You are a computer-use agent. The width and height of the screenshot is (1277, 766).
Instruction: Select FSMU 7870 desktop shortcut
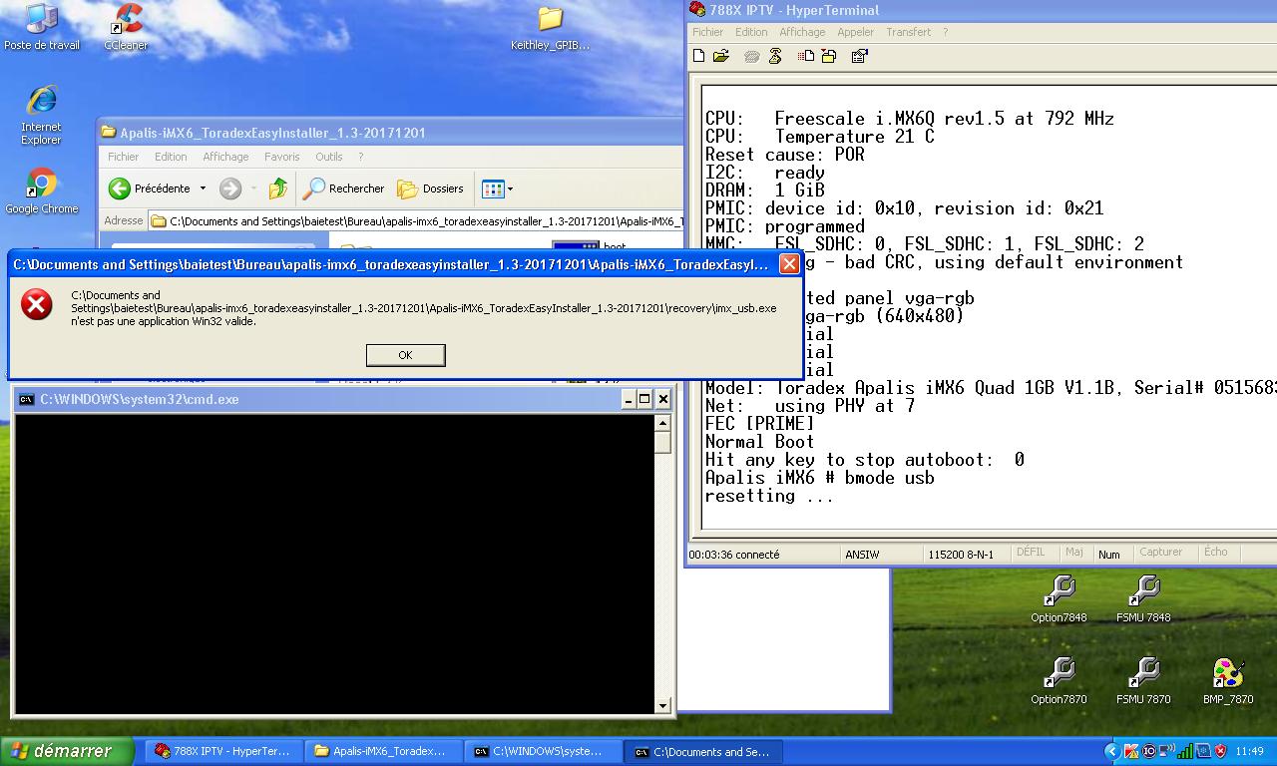pyautogui.click(x=1143, y=681)
